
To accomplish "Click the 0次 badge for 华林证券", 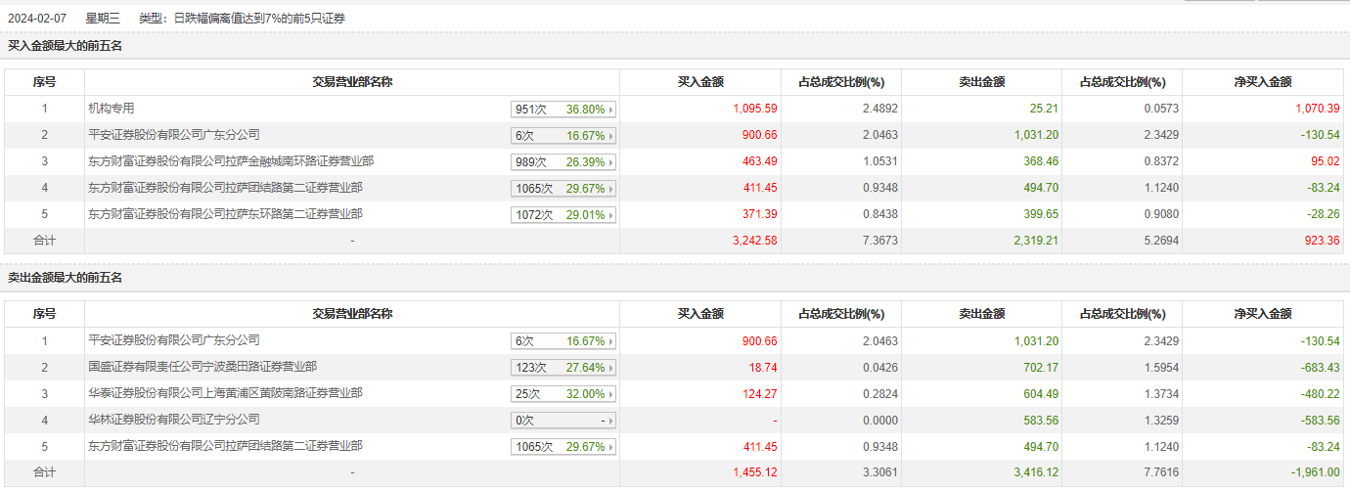I will click(563, 421).
